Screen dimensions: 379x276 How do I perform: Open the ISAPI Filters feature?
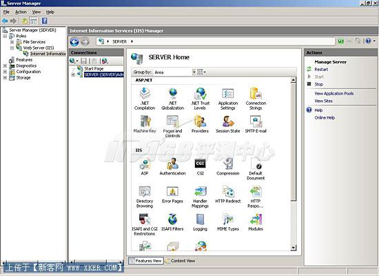pyautogui.click(x=172, y=222)
